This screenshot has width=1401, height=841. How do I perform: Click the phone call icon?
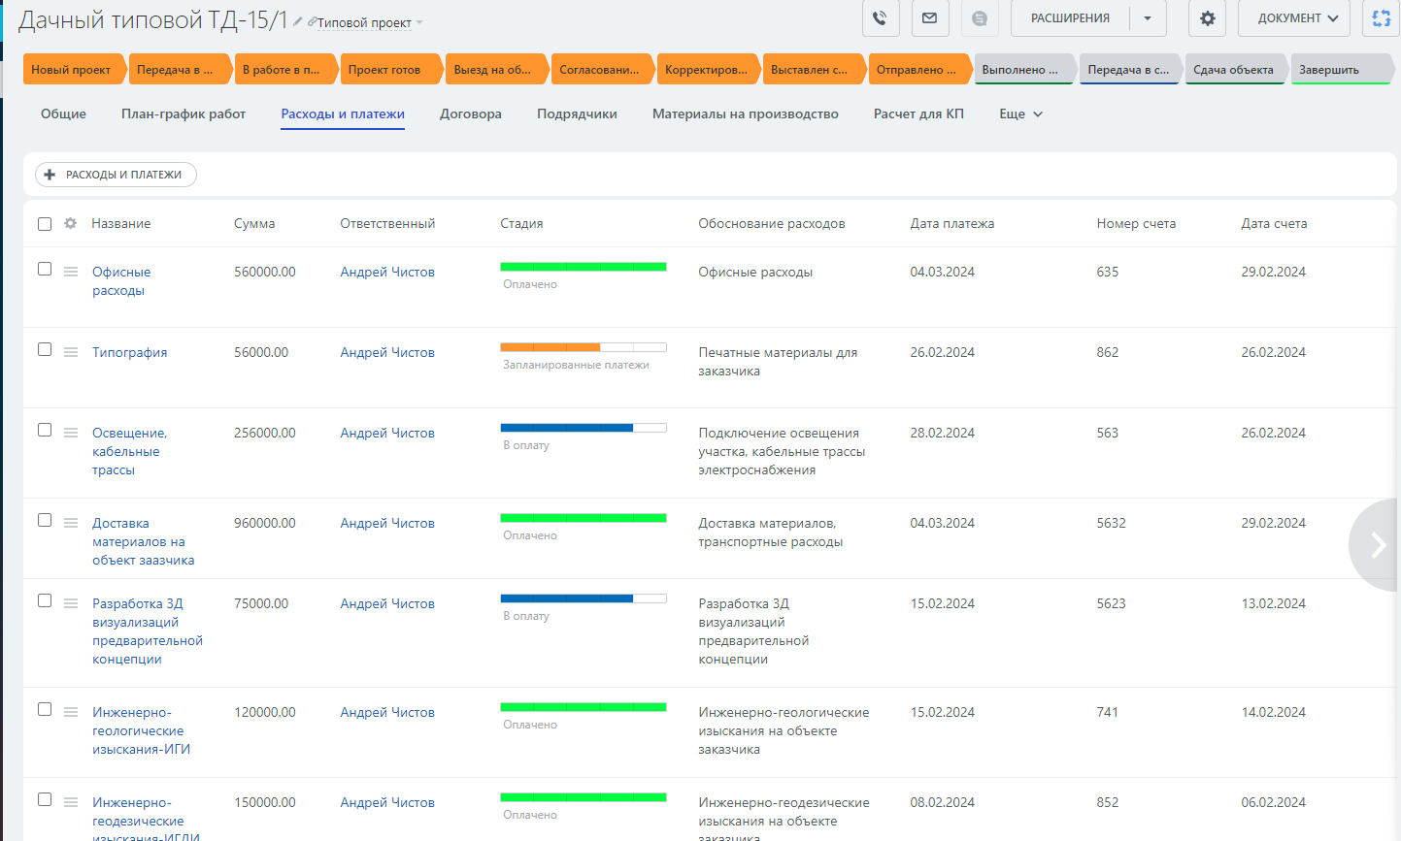pyautogui.click(x=880, y=18)
